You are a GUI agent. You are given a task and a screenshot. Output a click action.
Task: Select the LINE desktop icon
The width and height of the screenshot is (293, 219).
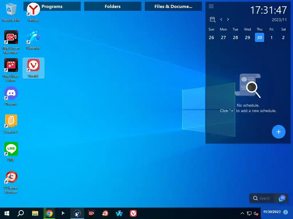point(11,152)
